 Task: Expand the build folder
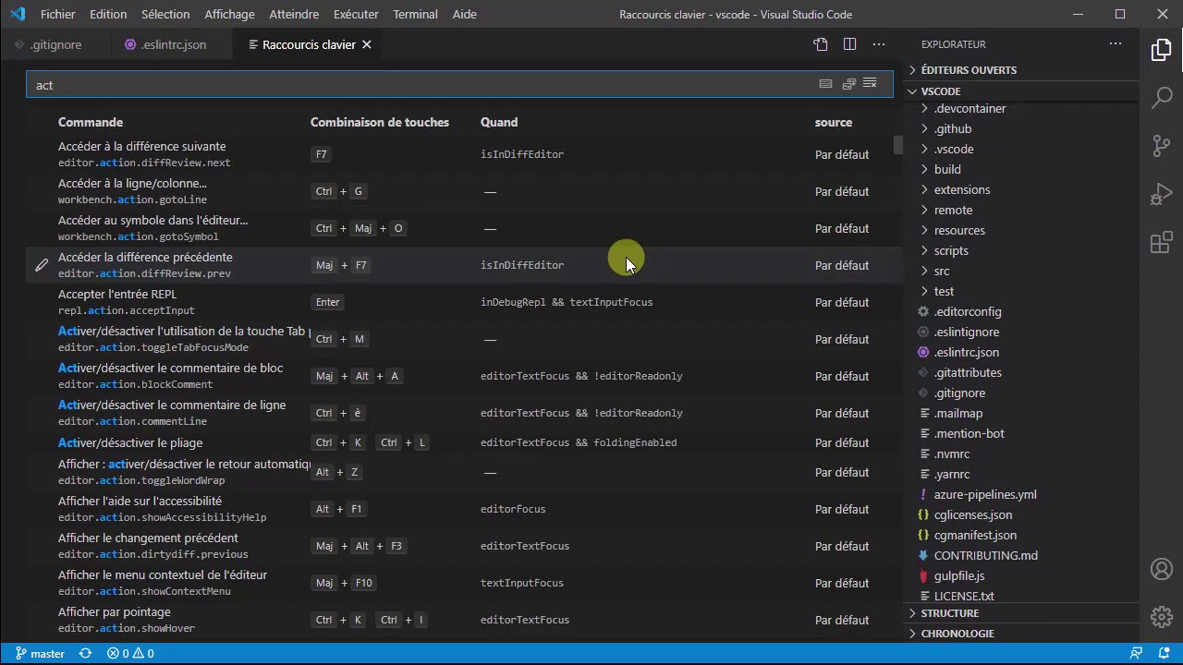pyautogui.click(x=1021, y=169)
